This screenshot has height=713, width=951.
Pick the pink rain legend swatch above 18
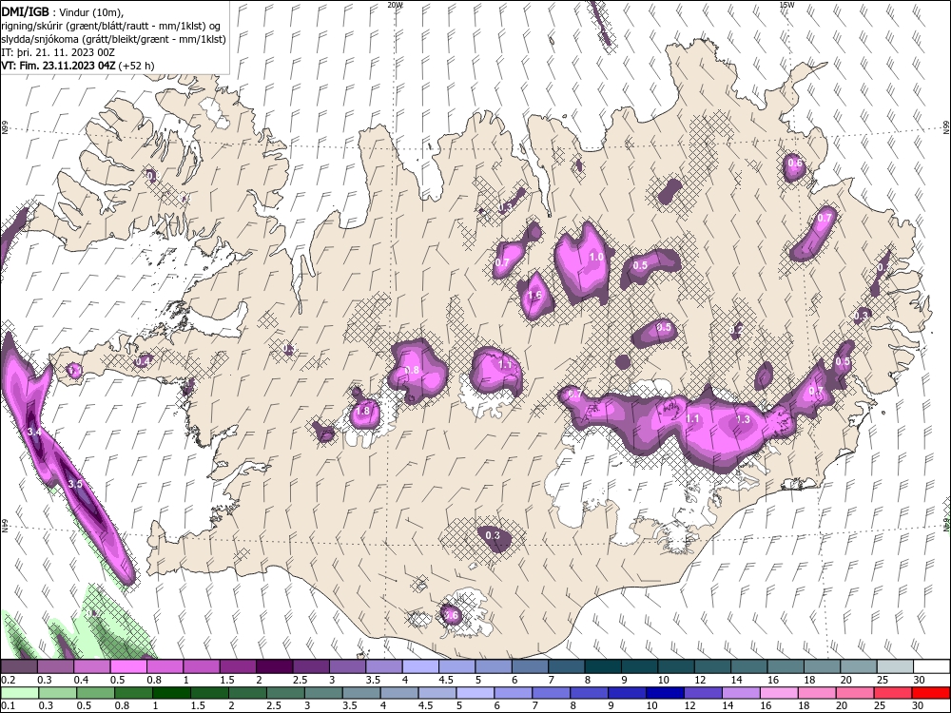(x=817, y=693)
